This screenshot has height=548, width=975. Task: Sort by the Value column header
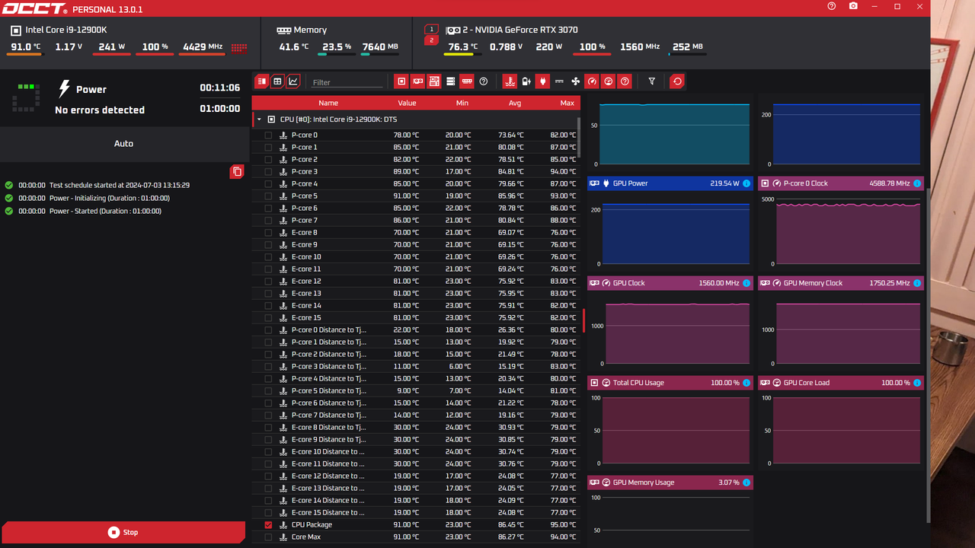[x=407, y=103]
